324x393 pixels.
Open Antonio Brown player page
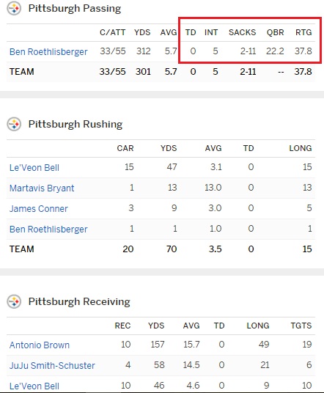[40, 345]
